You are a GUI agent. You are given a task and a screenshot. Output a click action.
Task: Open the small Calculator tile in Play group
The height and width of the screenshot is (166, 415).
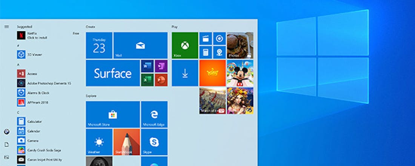205,52
